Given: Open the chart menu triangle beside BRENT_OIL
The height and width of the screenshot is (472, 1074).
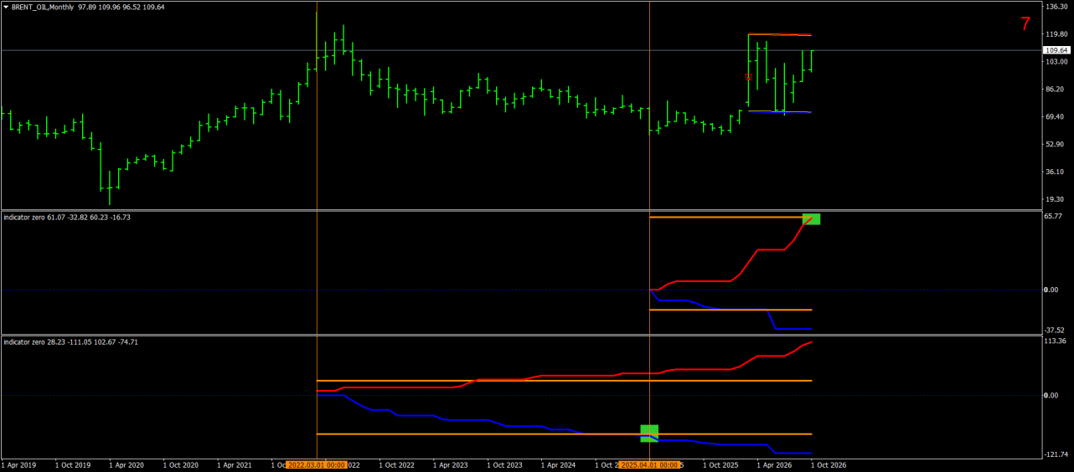Looking at the screenshot, I should pyautogui.click(x=7, y=7).
